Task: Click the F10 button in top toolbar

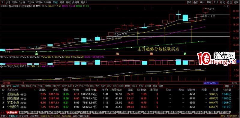Action: (216, 2)
